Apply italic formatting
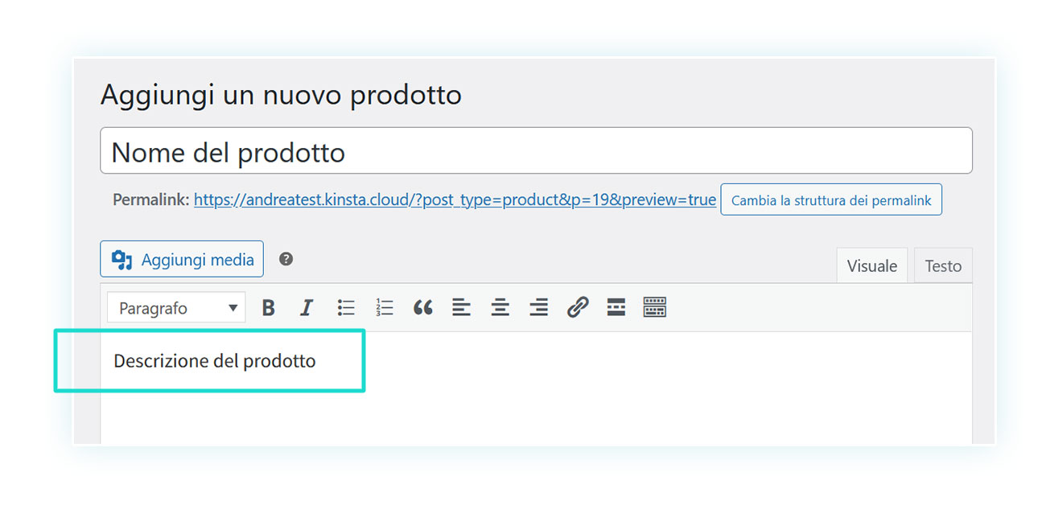The width and height of the screenshot is (1046, 505). click(307, 308)
